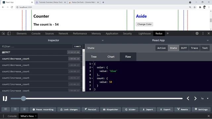
Task: Open DevTools Console panel
Action: tap(36, 33)
